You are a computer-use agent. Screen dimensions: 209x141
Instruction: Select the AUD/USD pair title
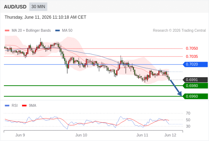coord(15,7)
